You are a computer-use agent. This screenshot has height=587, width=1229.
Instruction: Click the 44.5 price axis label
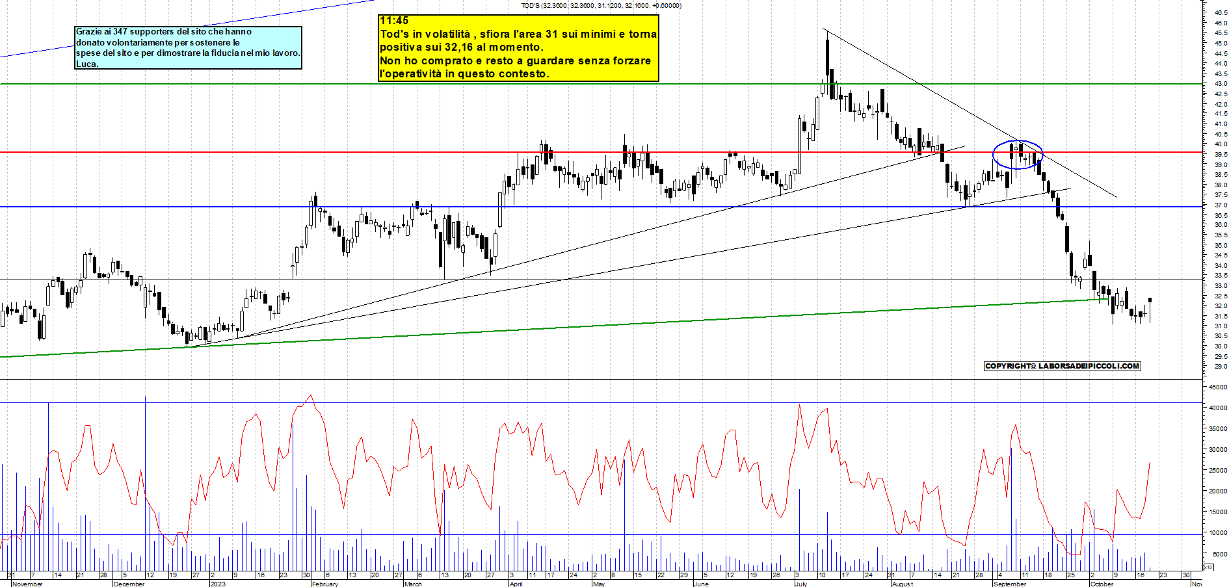click(x=1221, y=53)
